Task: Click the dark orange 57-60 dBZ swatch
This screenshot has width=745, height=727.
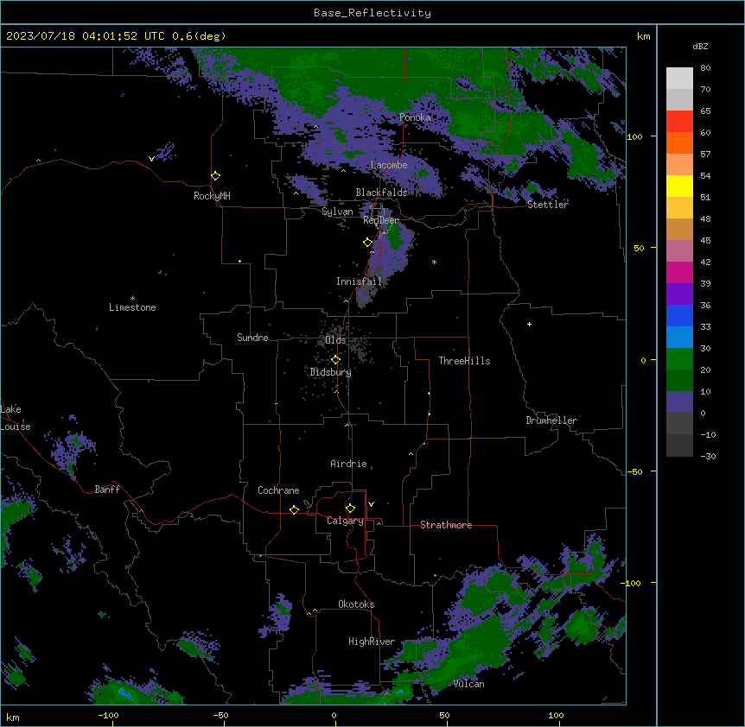Action: [x=679, y=142]
